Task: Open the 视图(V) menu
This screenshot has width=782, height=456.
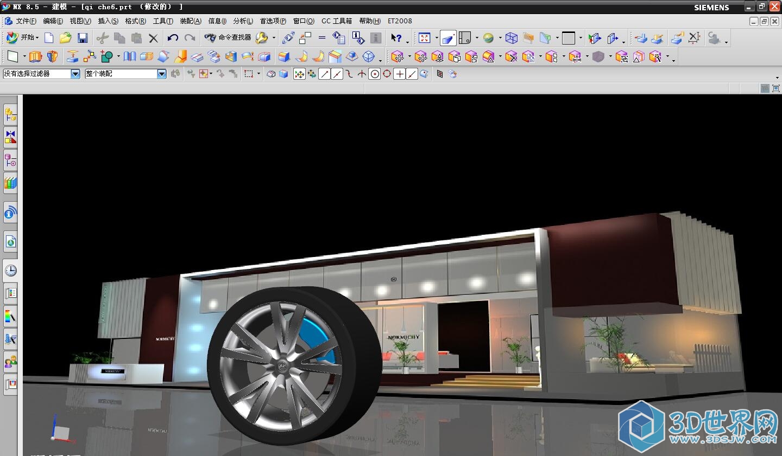Action: coord(80,21)
